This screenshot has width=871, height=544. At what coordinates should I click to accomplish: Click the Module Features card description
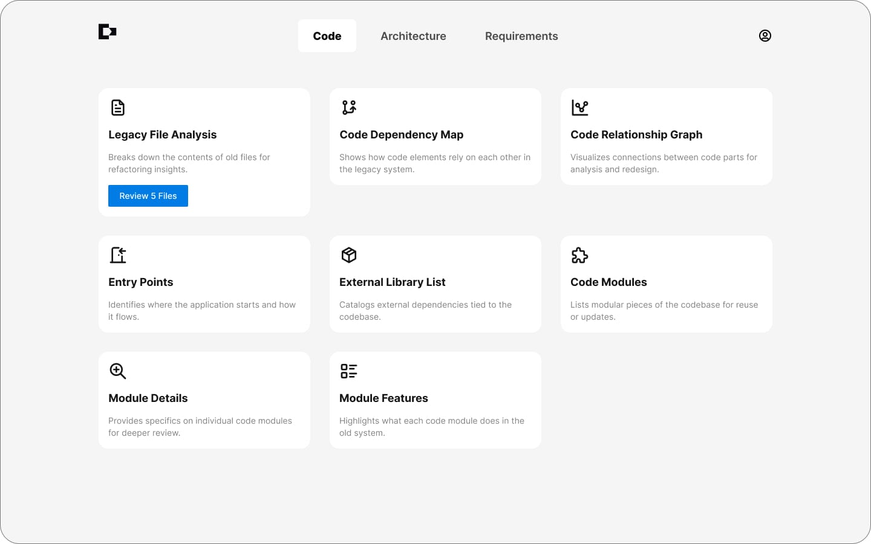[431, 427]
